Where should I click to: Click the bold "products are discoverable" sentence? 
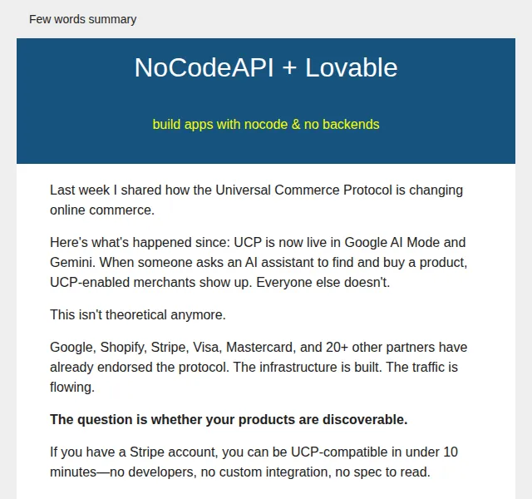click(229, 419)
